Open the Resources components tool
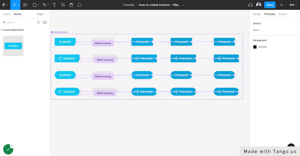 (x=63, y=5)
